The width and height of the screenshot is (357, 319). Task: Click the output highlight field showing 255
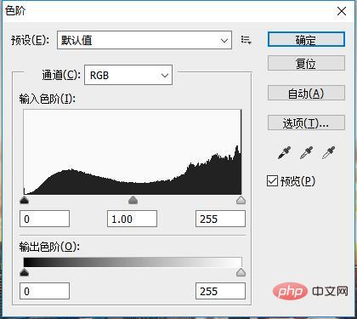[220, 291]
